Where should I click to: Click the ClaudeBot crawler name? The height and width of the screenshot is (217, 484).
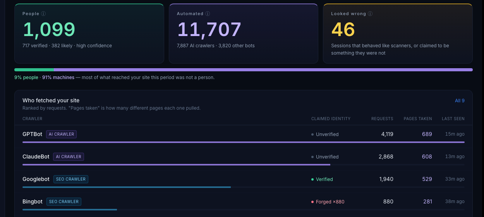click(36, 157)
